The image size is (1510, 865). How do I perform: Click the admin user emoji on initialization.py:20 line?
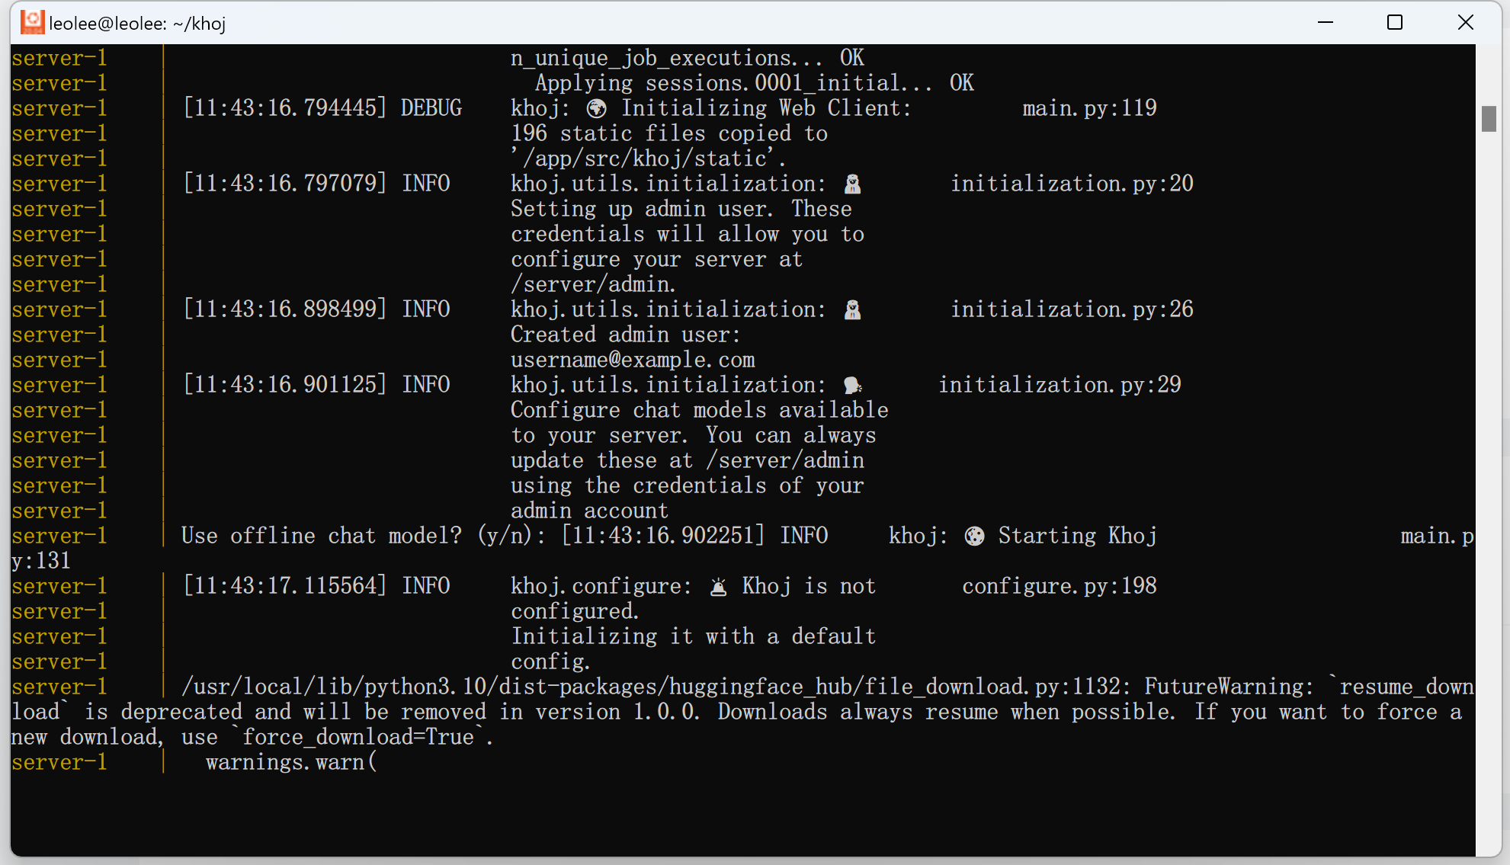853,184
